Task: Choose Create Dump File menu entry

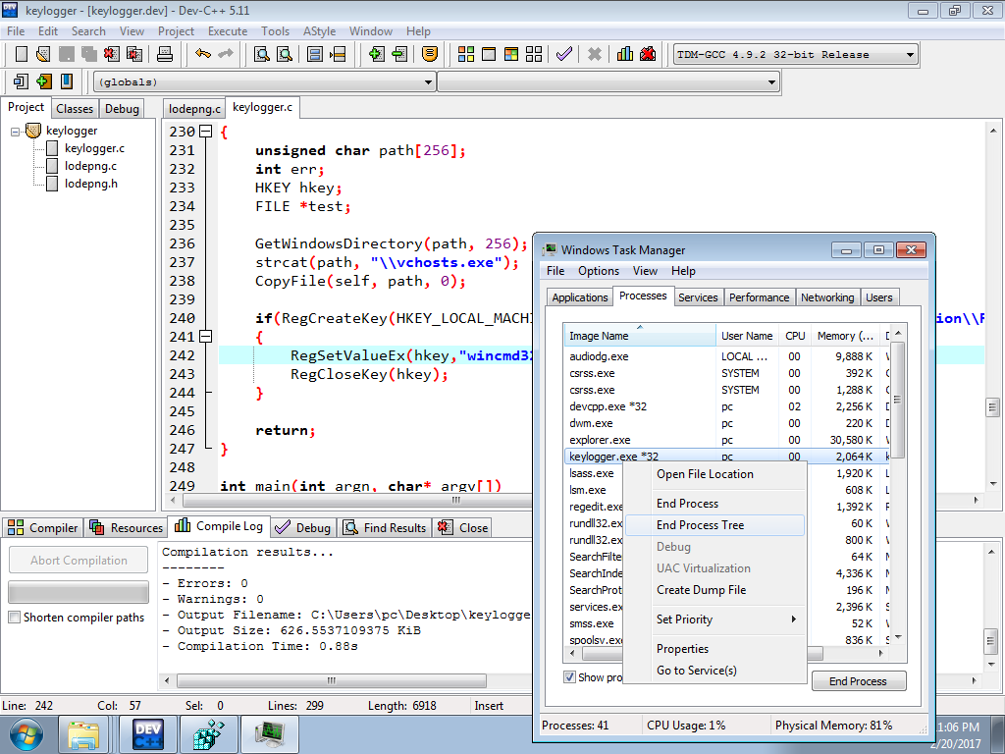Action: click(x=714, y=590)
